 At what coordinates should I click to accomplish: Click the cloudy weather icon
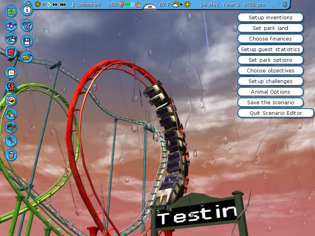176,4
